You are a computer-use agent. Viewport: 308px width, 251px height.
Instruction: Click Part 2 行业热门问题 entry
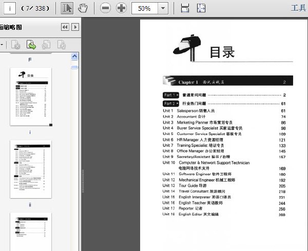(224, 104)
